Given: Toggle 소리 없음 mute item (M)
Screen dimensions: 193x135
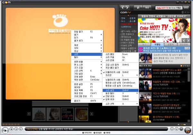Looking at the screenshot, I should [x=120, y=60].
